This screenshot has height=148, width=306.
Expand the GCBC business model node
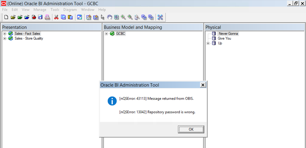(x=106, y=34)
